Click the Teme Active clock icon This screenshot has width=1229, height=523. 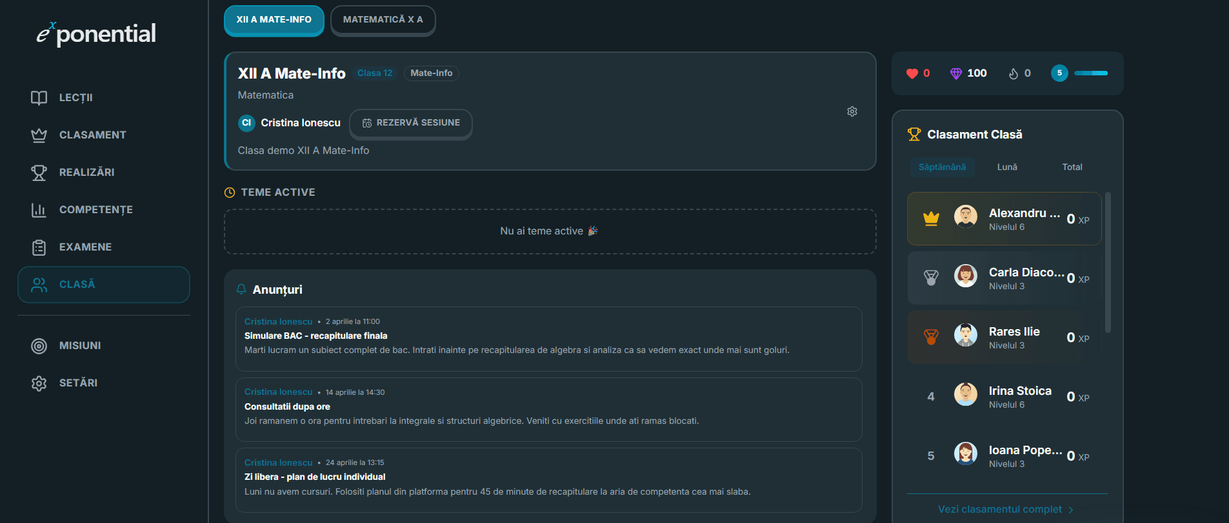(230, 193)
